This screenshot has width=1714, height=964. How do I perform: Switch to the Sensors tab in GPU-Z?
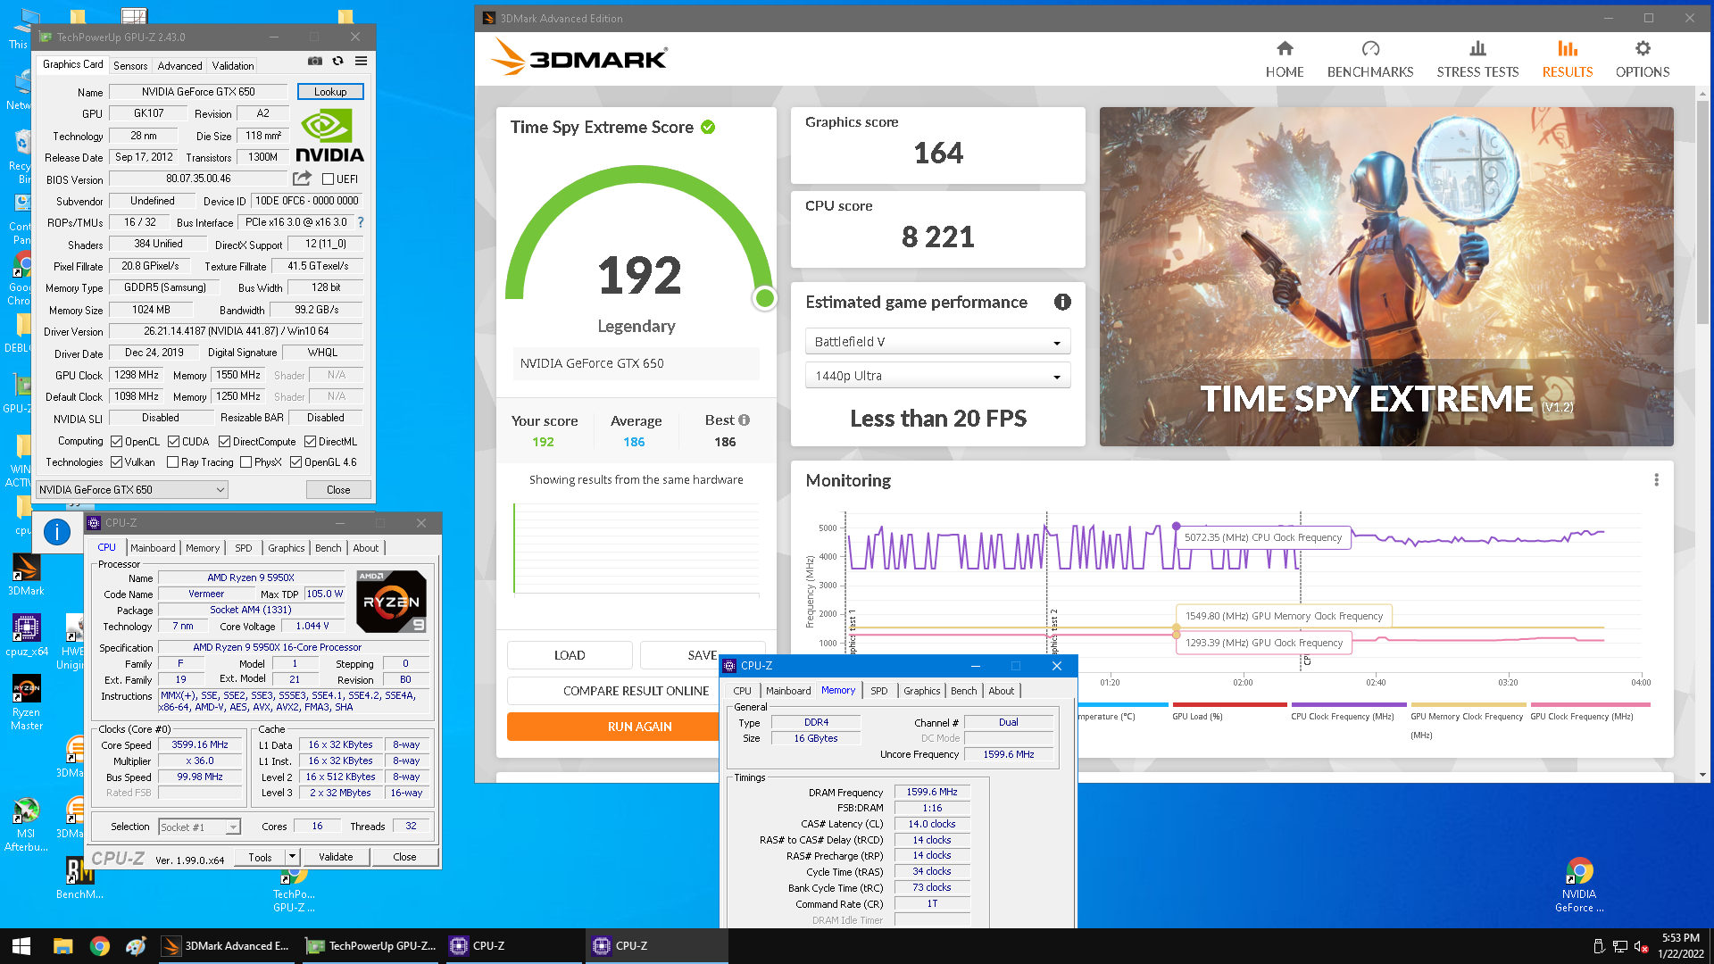[130, 65]
